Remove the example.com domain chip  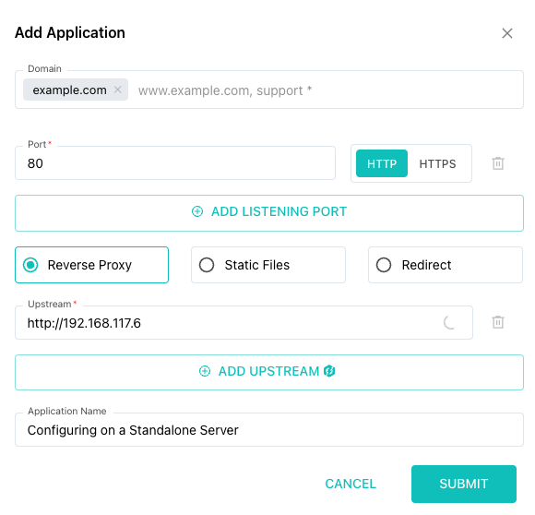[118, 90]
